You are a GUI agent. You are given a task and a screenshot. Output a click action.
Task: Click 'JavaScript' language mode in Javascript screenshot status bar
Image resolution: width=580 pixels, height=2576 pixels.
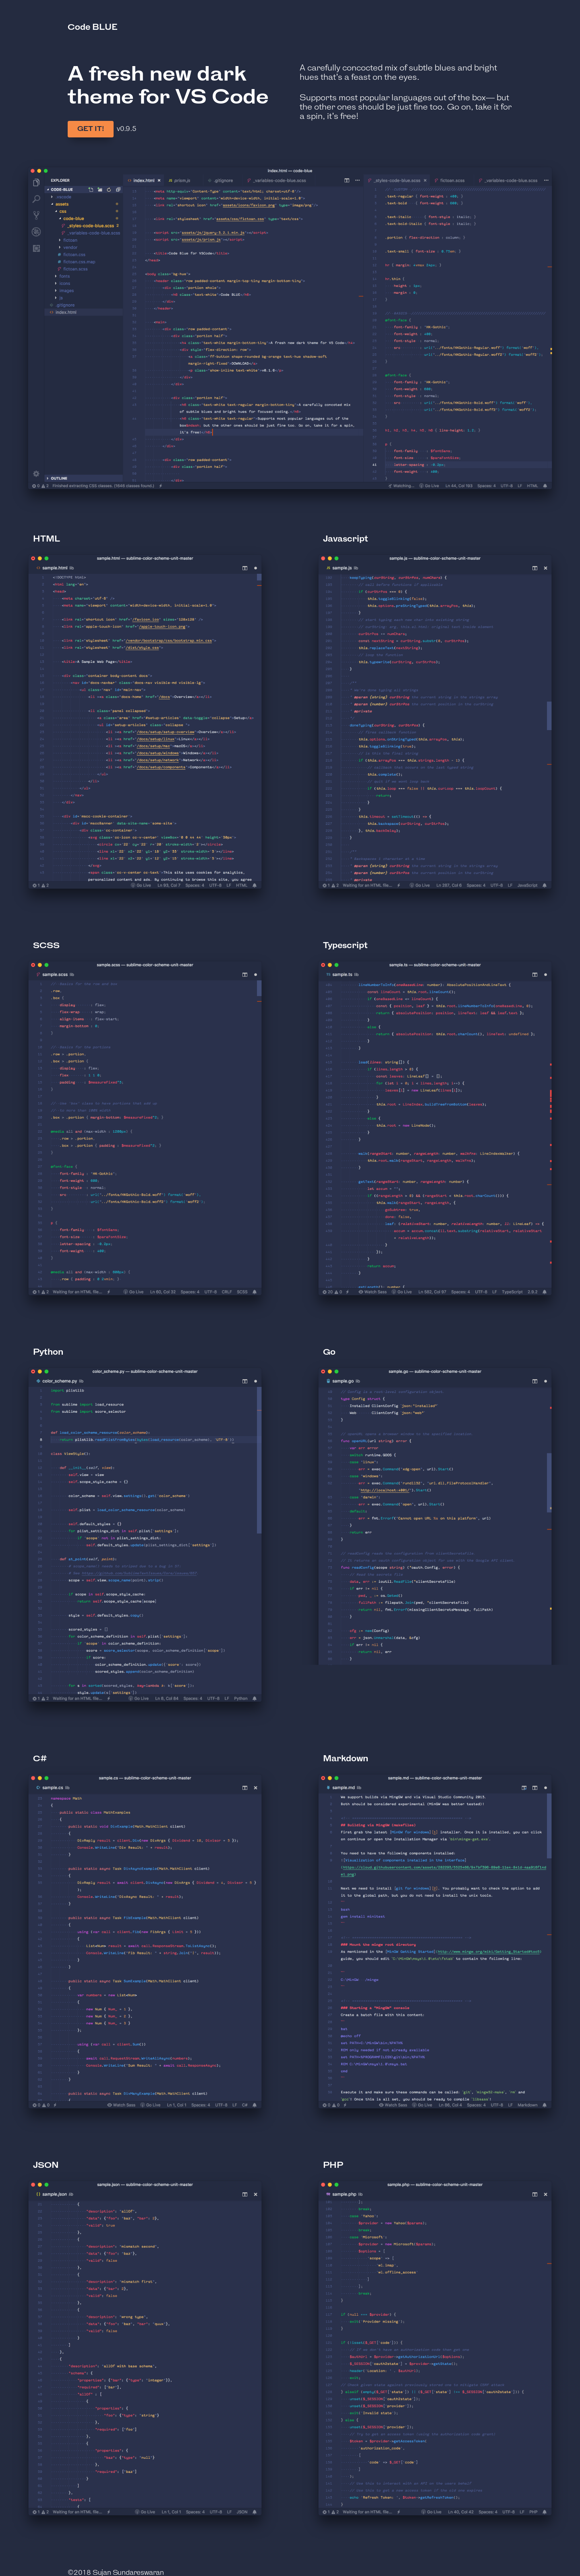[528, 885]
